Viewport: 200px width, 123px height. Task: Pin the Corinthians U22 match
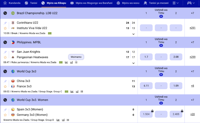click(x=5, y=23)
